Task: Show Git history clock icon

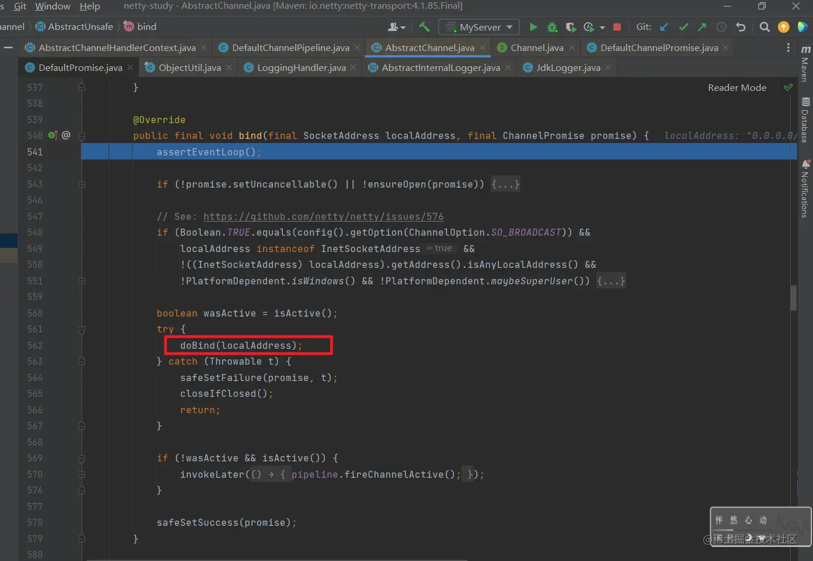Action: 721,27
